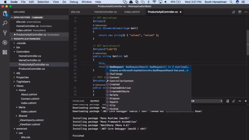Select the Forbid suggestion

[x=148, y=109]
